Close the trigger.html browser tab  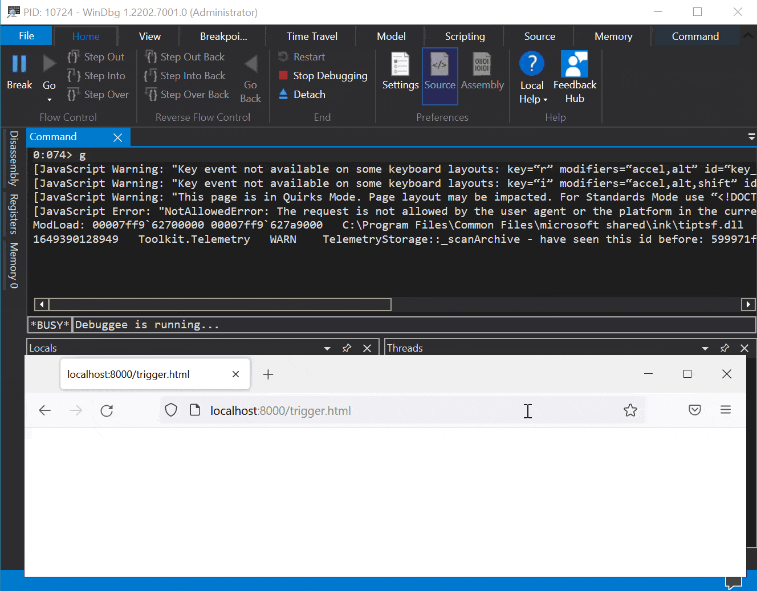235,374
